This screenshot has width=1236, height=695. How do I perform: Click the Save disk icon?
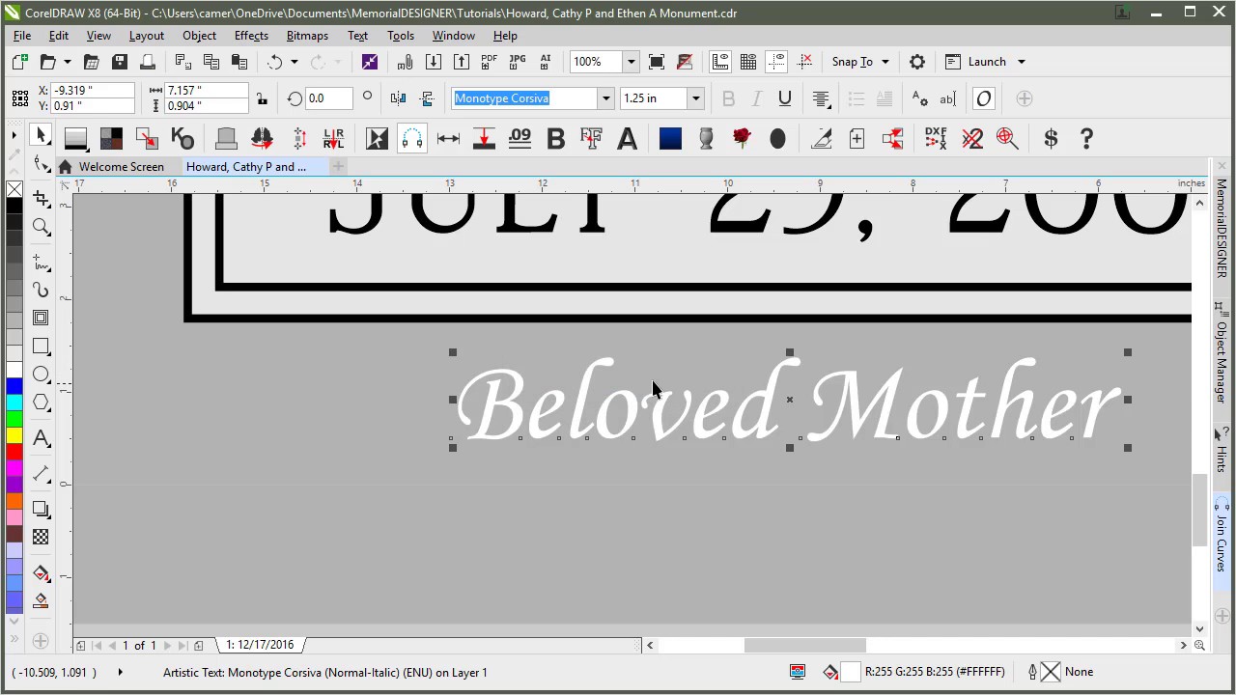pyautogui.click(x=120, y=62)
